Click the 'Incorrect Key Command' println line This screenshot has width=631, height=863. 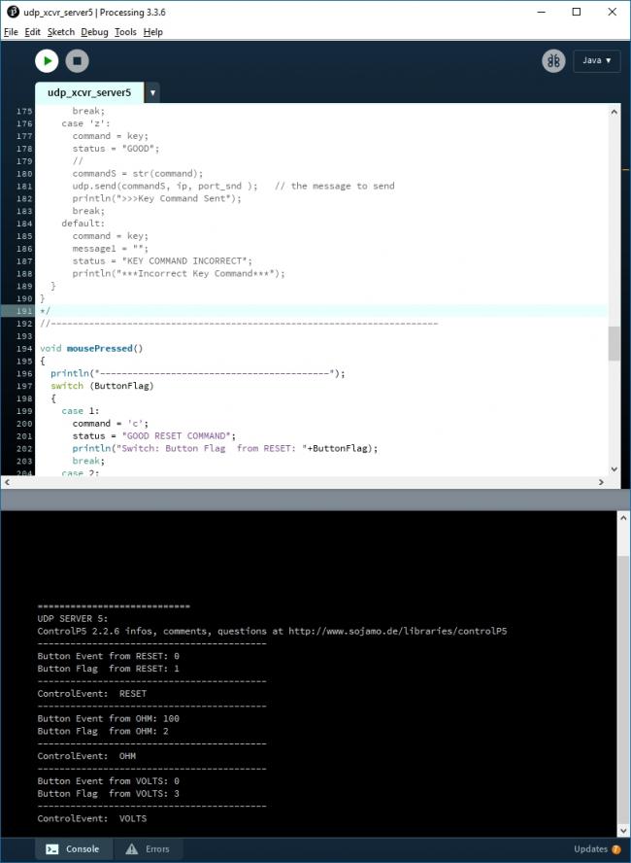(x=179, y=273)
